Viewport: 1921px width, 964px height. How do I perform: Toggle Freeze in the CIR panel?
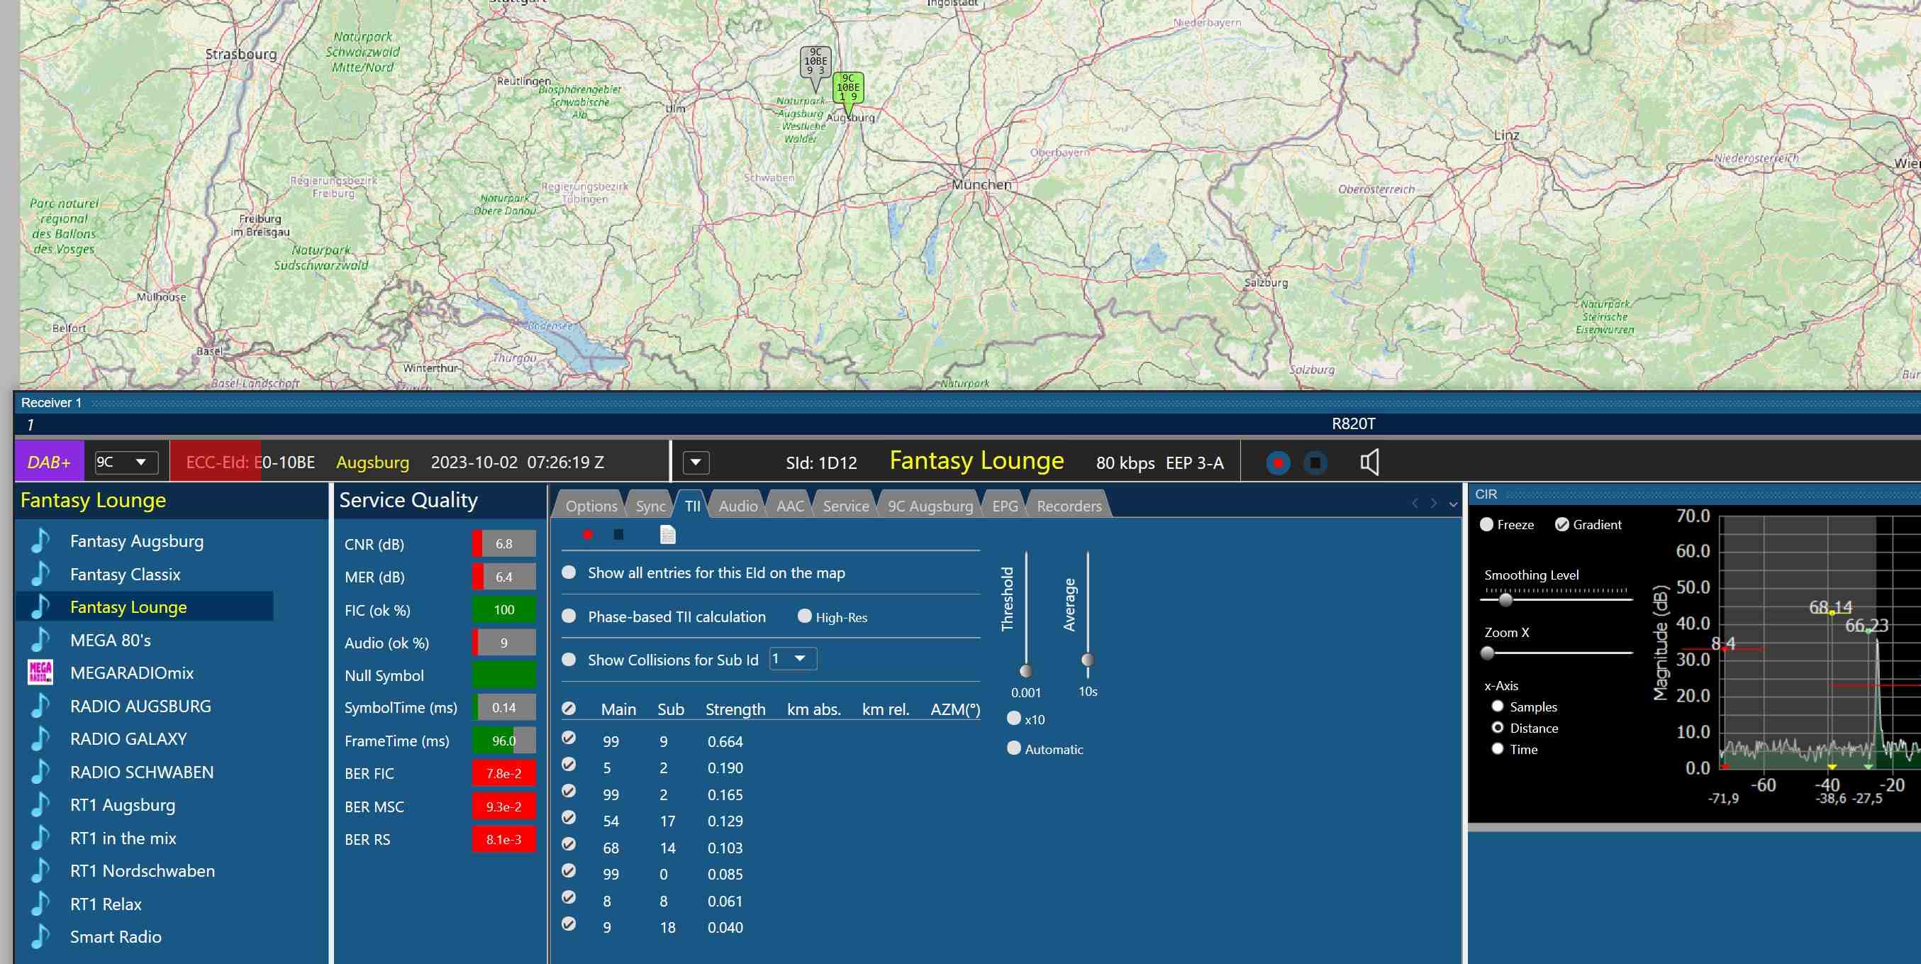[1486, 524]
